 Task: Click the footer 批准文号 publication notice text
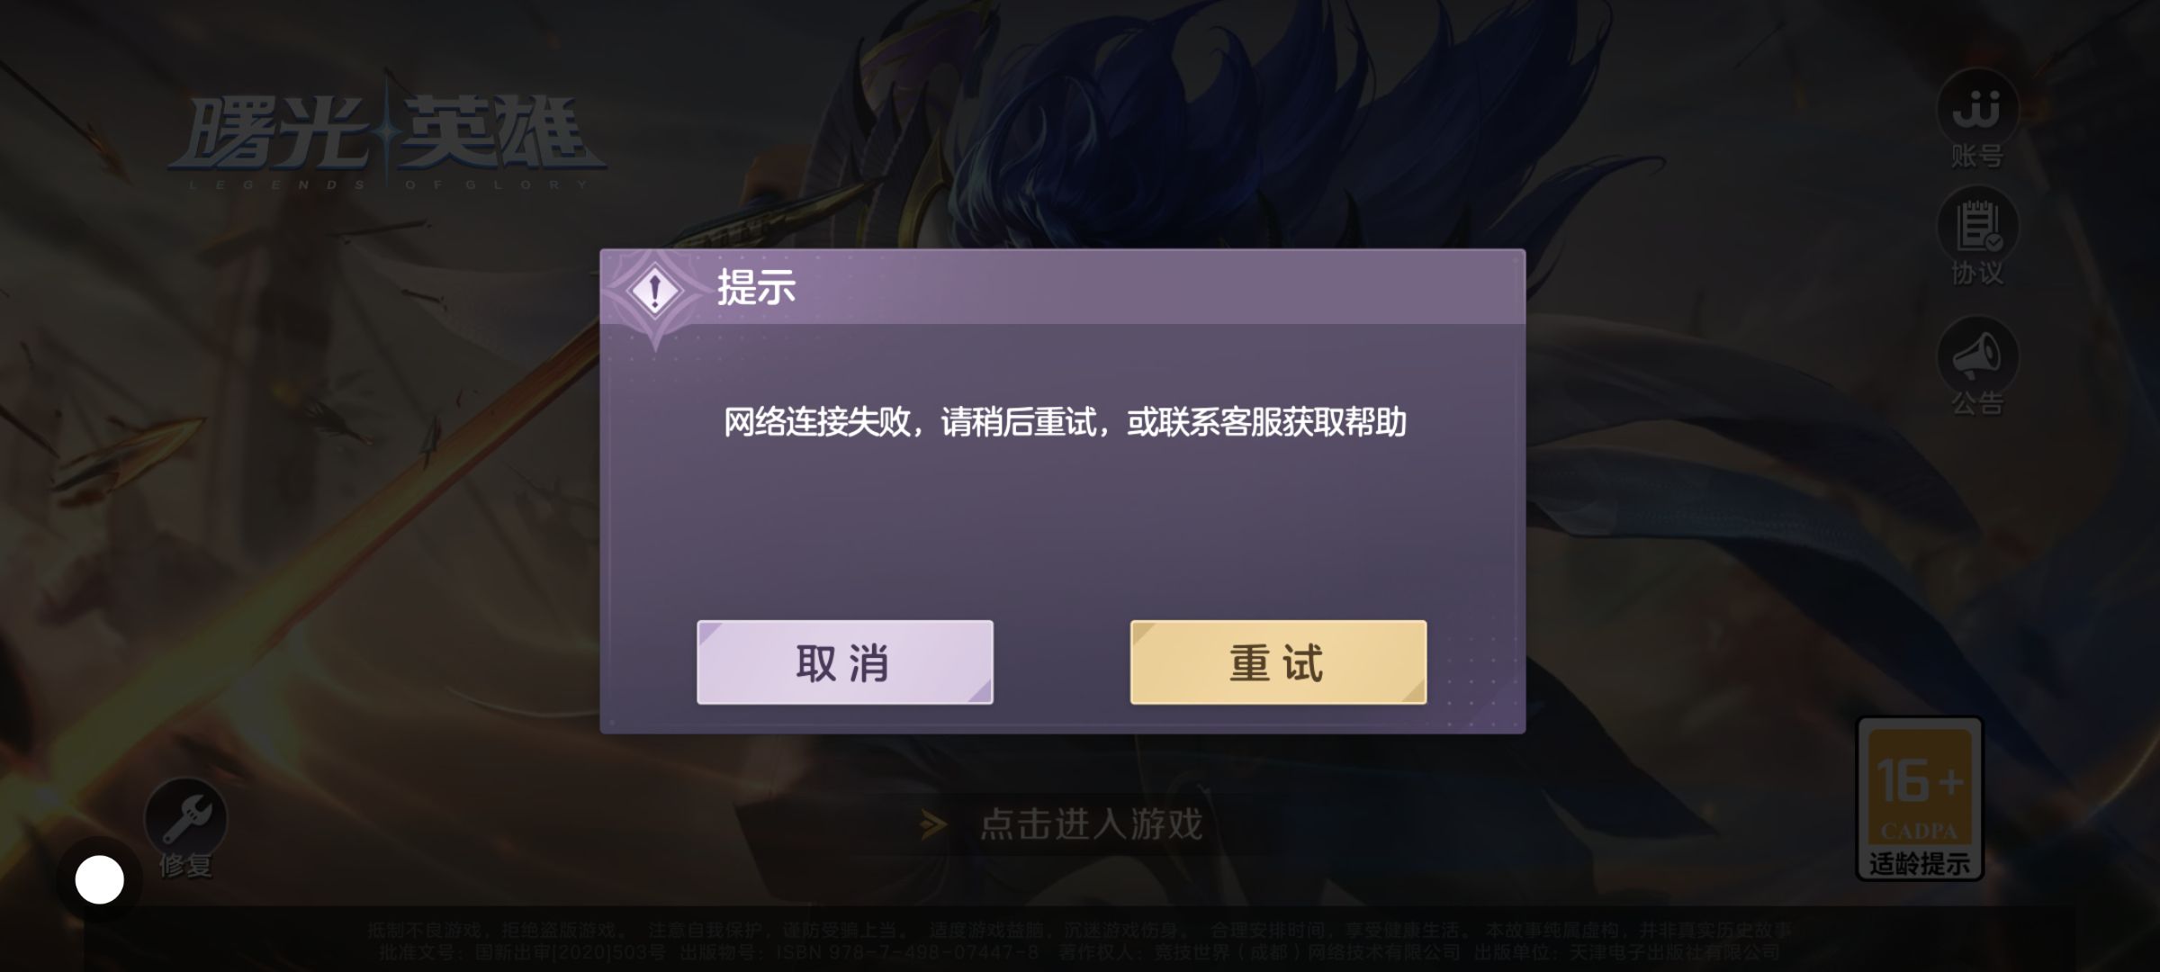[1078, 951]
